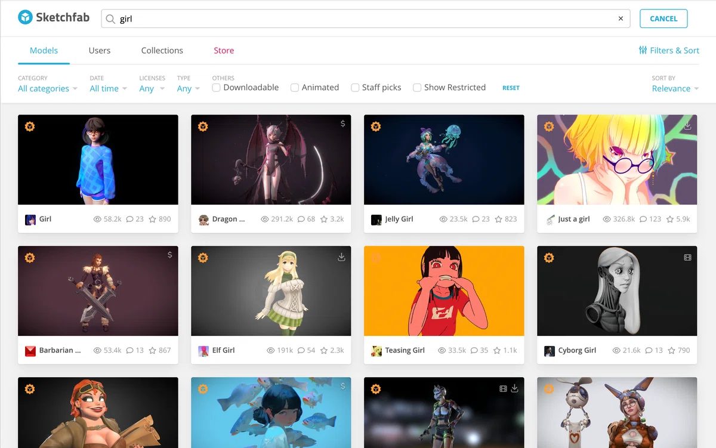Open the All categories dropdown
716x448 pixels.
[x=48, y=88]
